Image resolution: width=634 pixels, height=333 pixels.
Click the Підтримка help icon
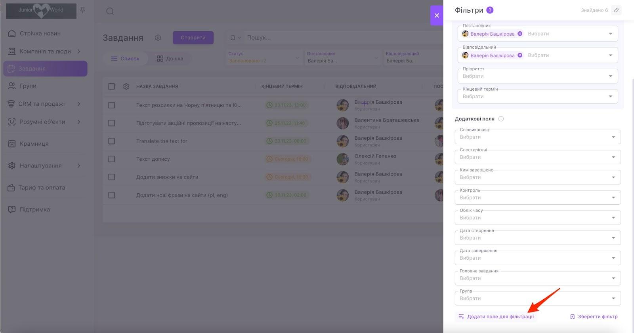point(12,209)
